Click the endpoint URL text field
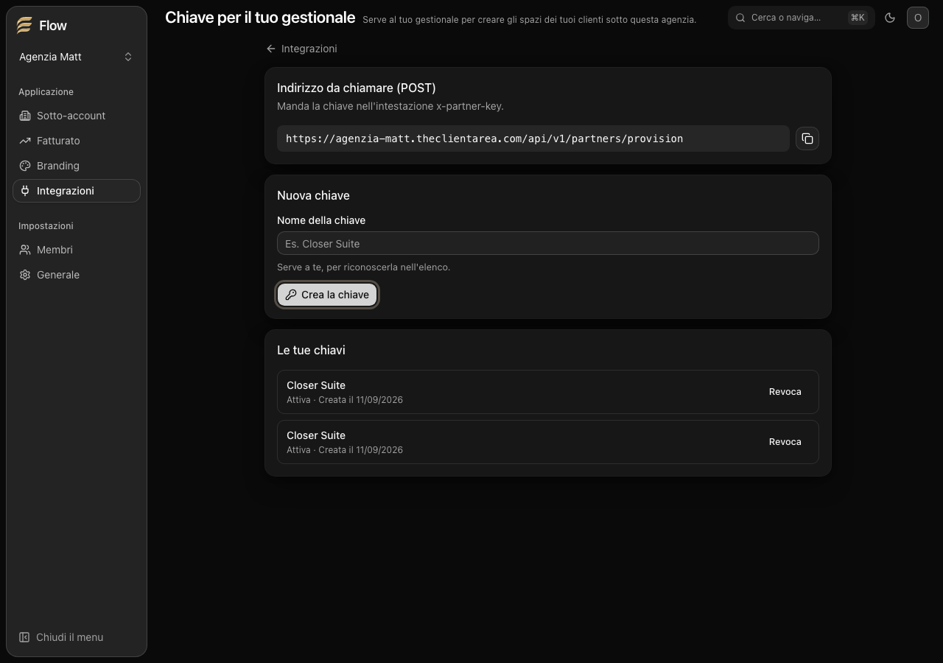The image size is (943, 663). pyautogui.click(x=533, y=138)
